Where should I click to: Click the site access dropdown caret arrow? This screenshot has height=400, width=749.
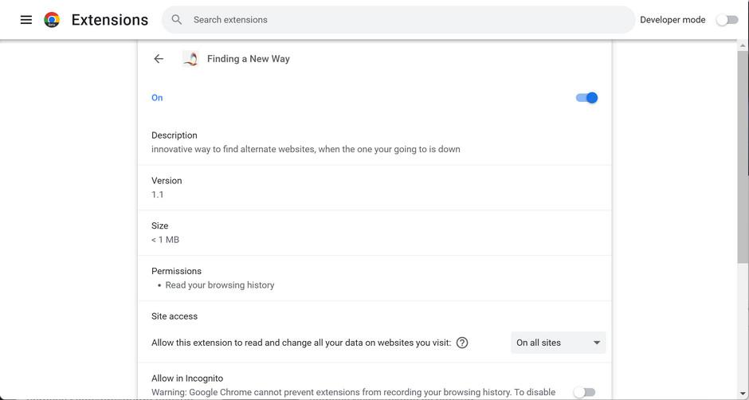[x=597, y=343]
